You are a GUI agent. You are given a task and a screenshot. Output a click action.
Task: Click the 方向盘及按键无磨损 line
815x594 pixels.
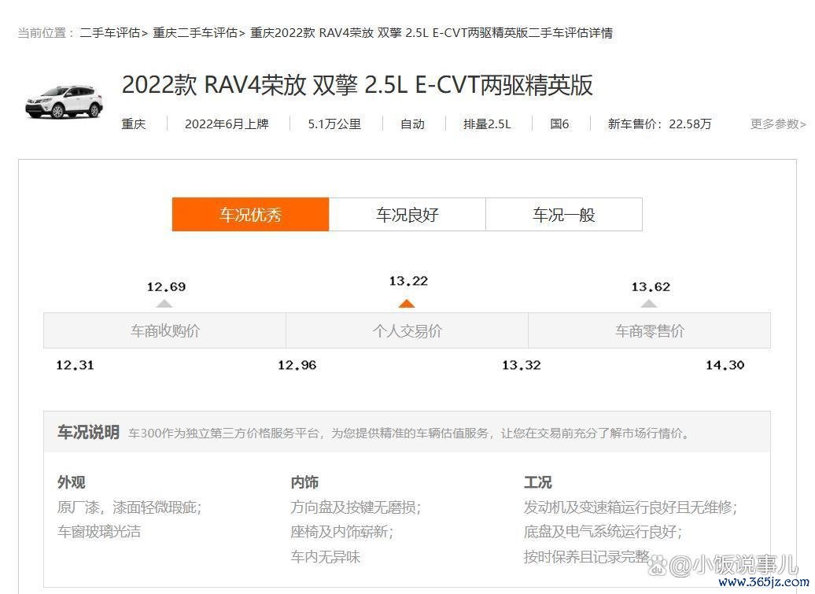pos(356,507)
